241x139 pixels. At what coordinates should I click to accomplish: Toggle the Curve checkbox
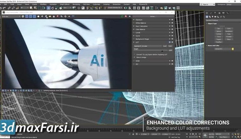click(x=134, y=36)
